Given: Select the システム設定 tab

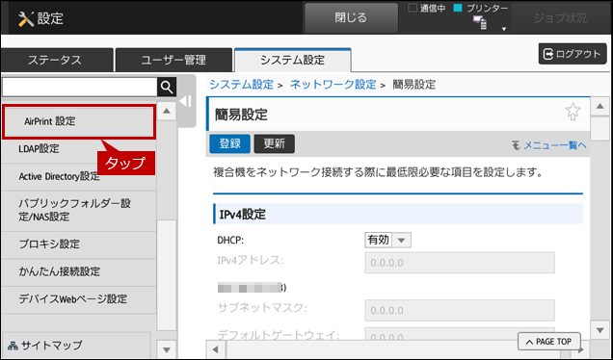Looking at the screenshot, I should pos(292,60).
